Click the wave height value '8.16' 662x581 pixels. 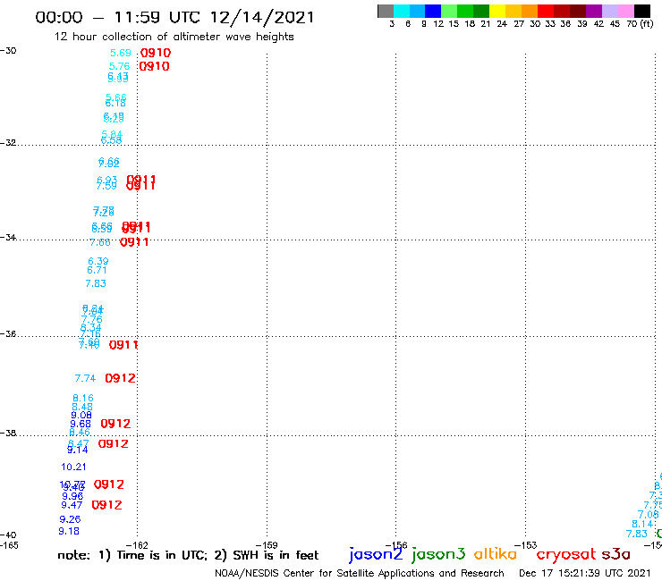82,398
